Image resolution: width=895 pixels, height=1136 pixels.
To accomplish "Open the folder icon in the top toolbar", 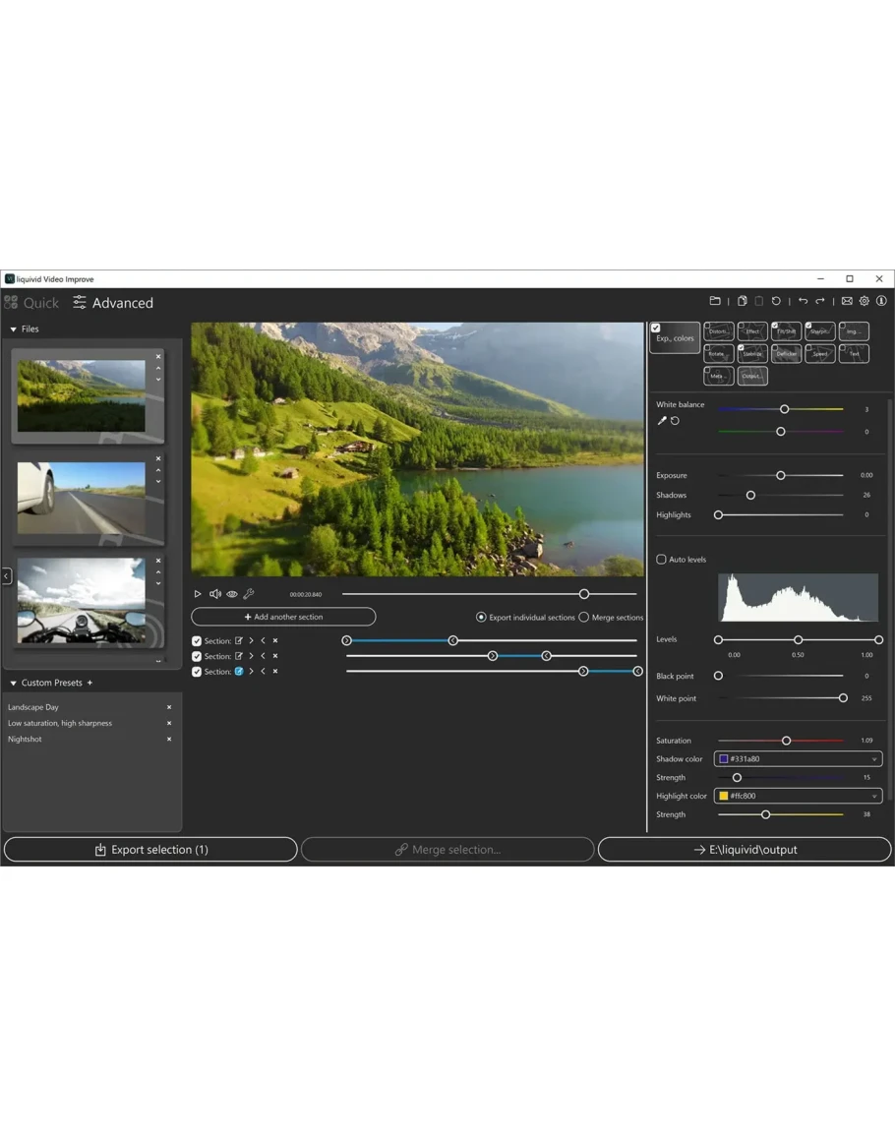I will (715, 301).
